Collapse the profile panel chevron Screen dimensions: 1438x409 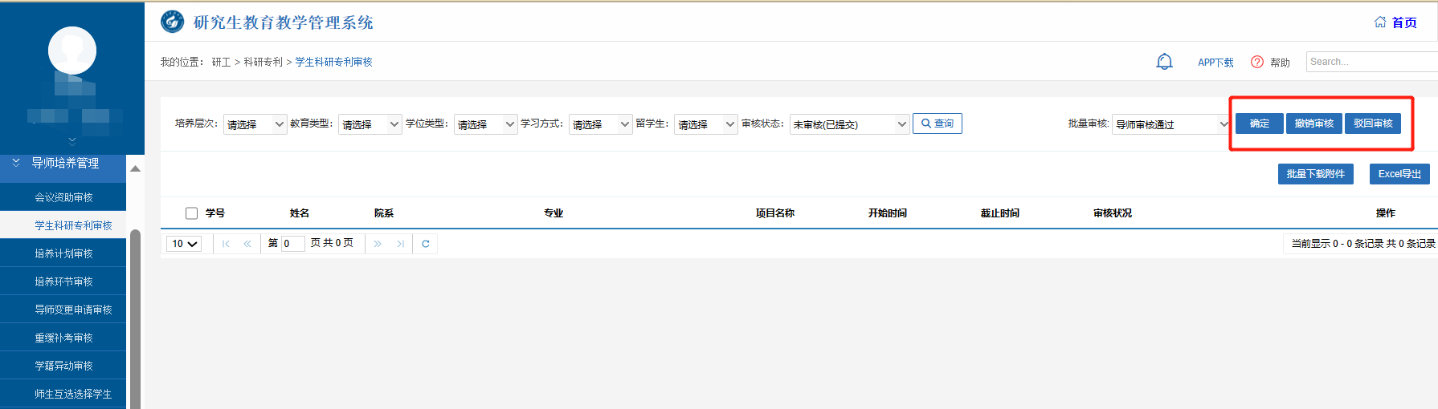click(x=72, y=140)
